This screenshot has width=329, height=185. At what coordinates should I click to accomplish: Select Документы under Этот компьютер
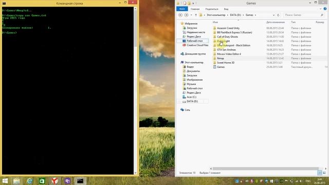pos(193,71)
